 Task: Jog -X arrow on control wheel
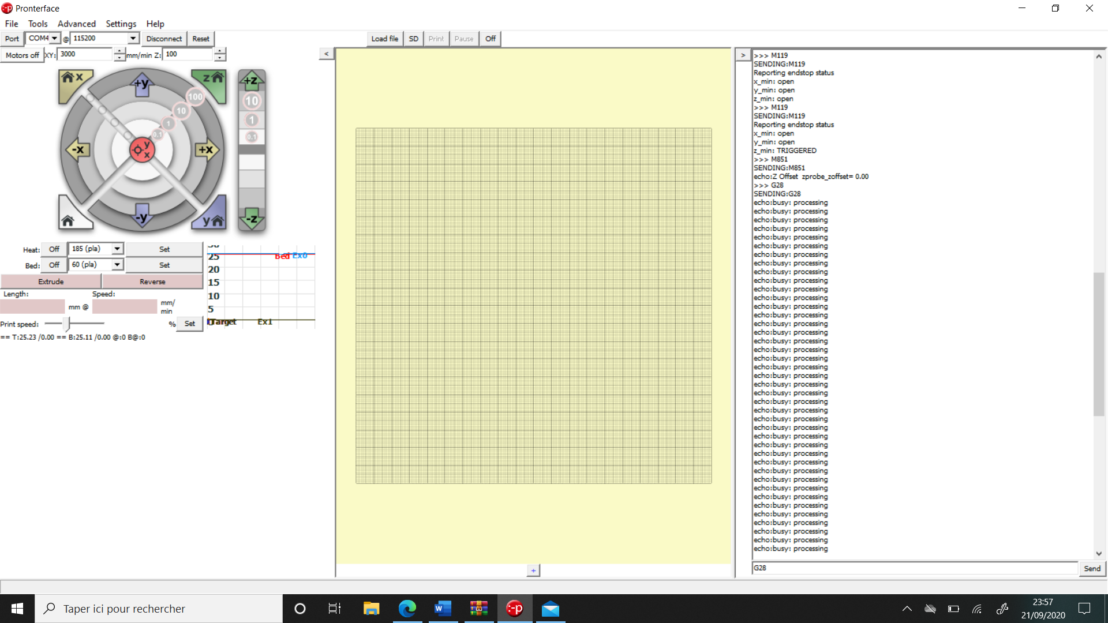tap(77, 150)
